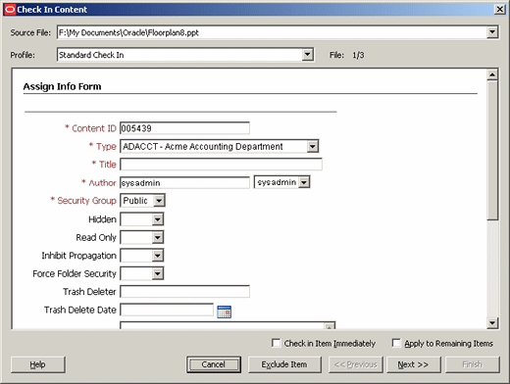Screen dimensions: 510x384
Task: Expand the Source File dropdown
Action: [492, 32]
